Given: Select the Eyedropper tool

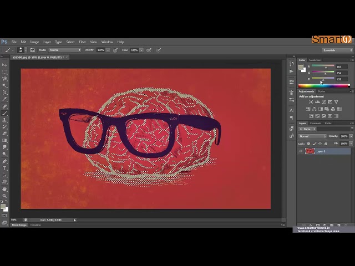Looking at the screenshot, I should coord(4,99).
